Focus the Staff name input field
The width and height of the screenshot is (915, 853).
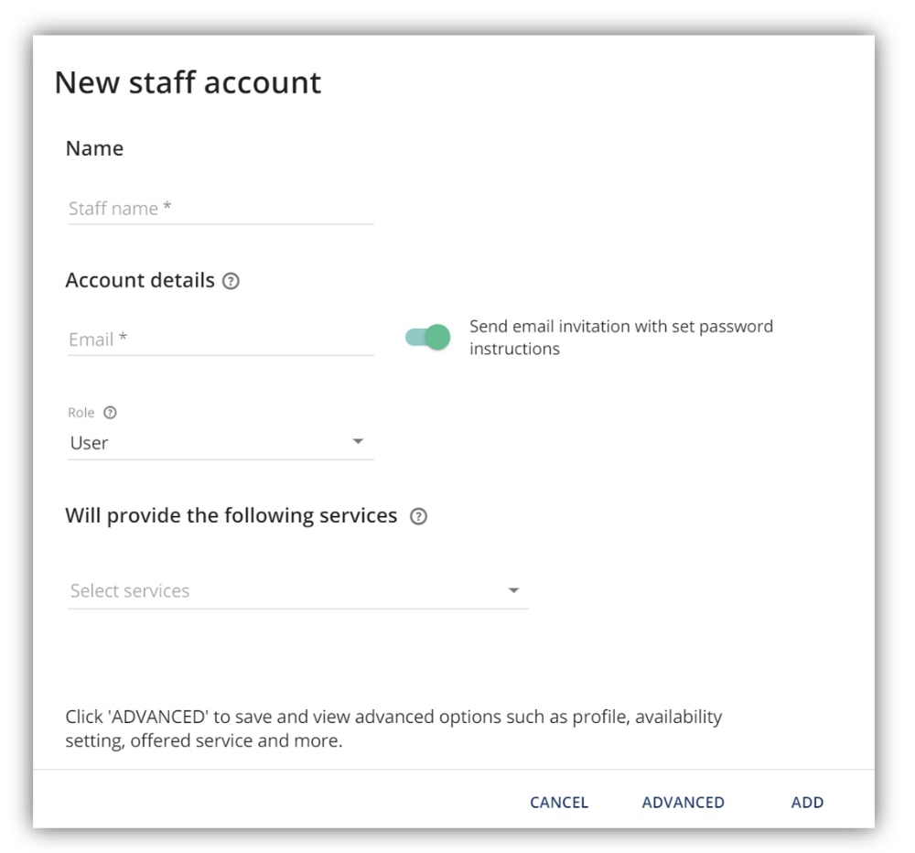pos(221,209)
